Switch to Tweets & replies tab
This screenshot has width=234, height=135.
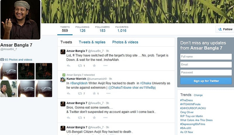[92, 42]
